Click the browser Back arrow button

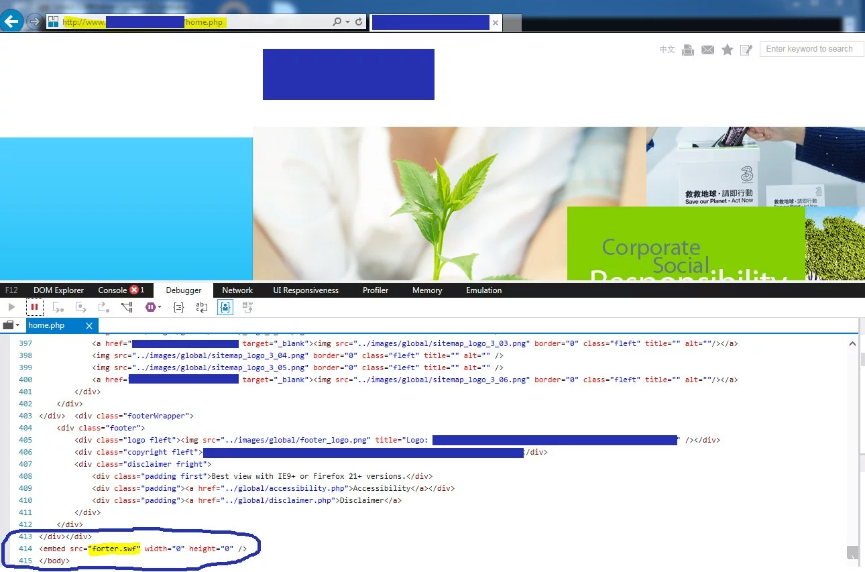11,21
